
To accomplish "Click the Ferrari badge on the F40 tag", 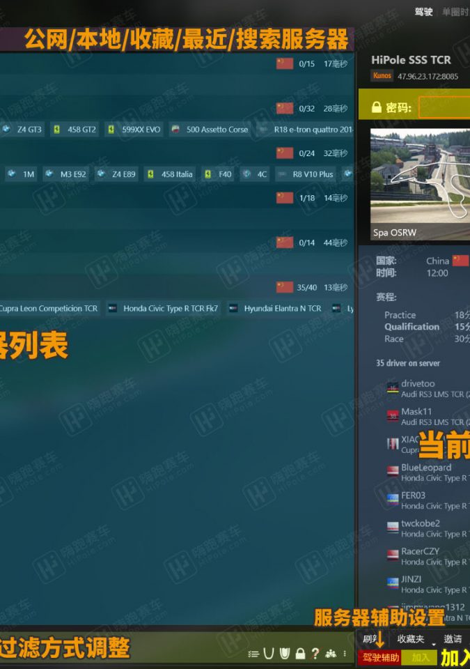I will pyautogui.click(x=208, y=174).
